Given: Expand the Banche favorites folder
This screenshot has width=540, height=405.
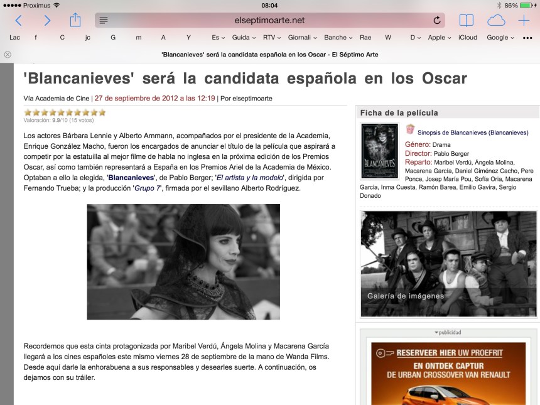Looking at the screenshot, I should click(338, 38).
